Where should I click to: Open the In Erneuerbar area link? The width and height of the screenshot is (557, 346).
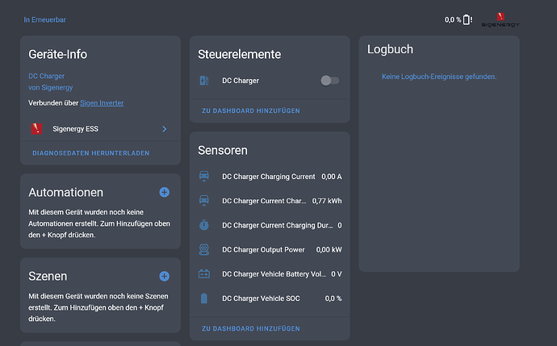click(x=44, y=20)
